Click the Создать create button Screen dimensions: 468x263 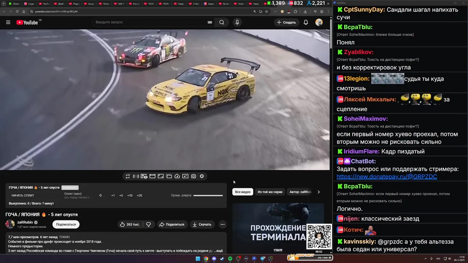coord(286,22)
